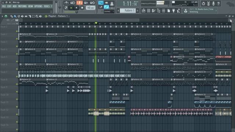Select the playlist select tool
235x132 pixels.
pos(33,16)
